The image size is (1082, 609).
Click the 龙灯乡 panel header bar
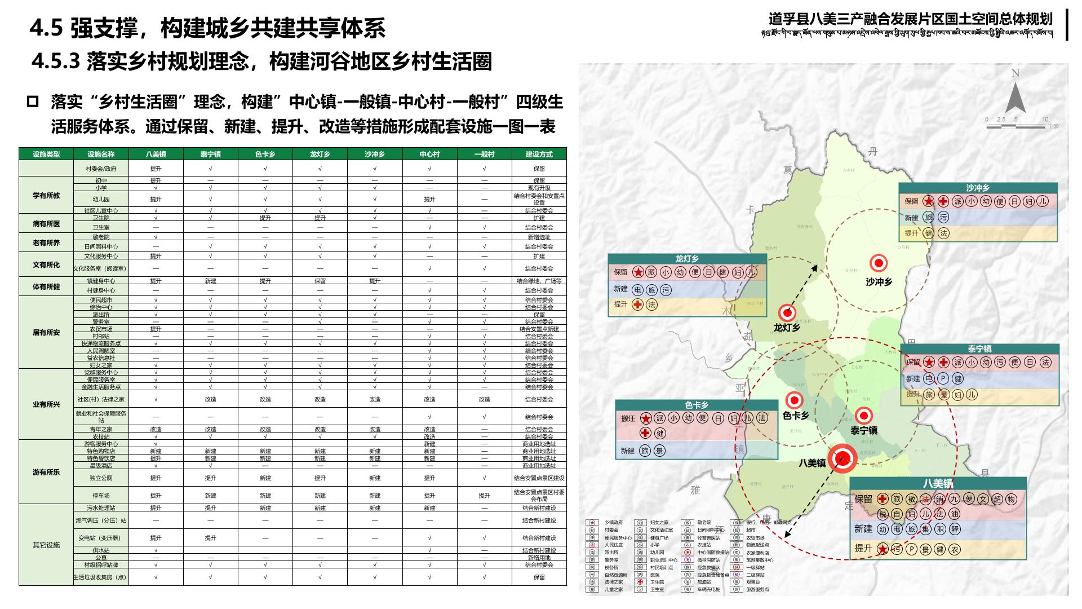pyautogui.click(x=687, y=259)
